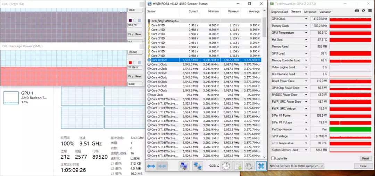Click the GPU-Z refresh icon
Viewport: 375px width, 176px height.
(363, 10)
